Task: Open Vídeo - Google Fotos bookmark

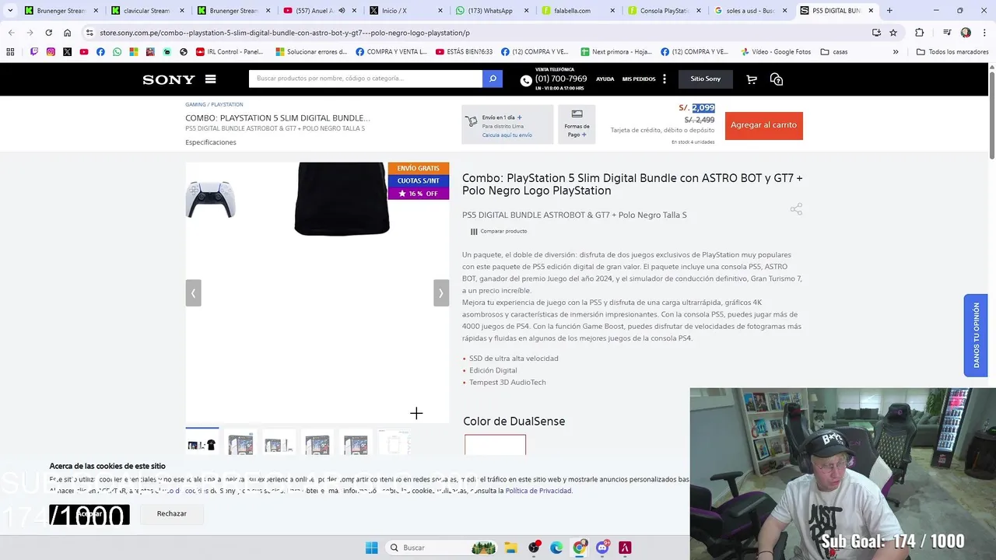Action: 776,51
